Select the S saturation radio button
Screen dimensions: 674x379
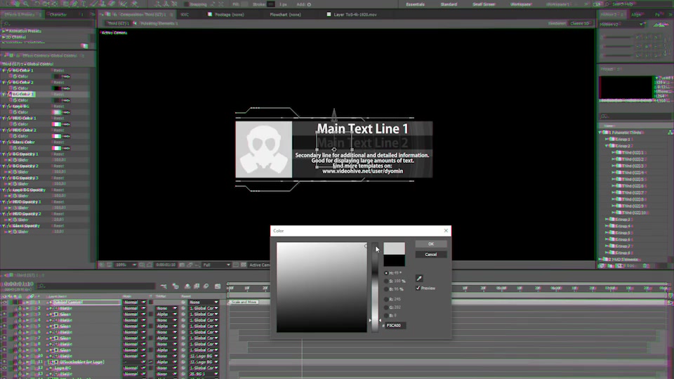click(x=386, y=281)
